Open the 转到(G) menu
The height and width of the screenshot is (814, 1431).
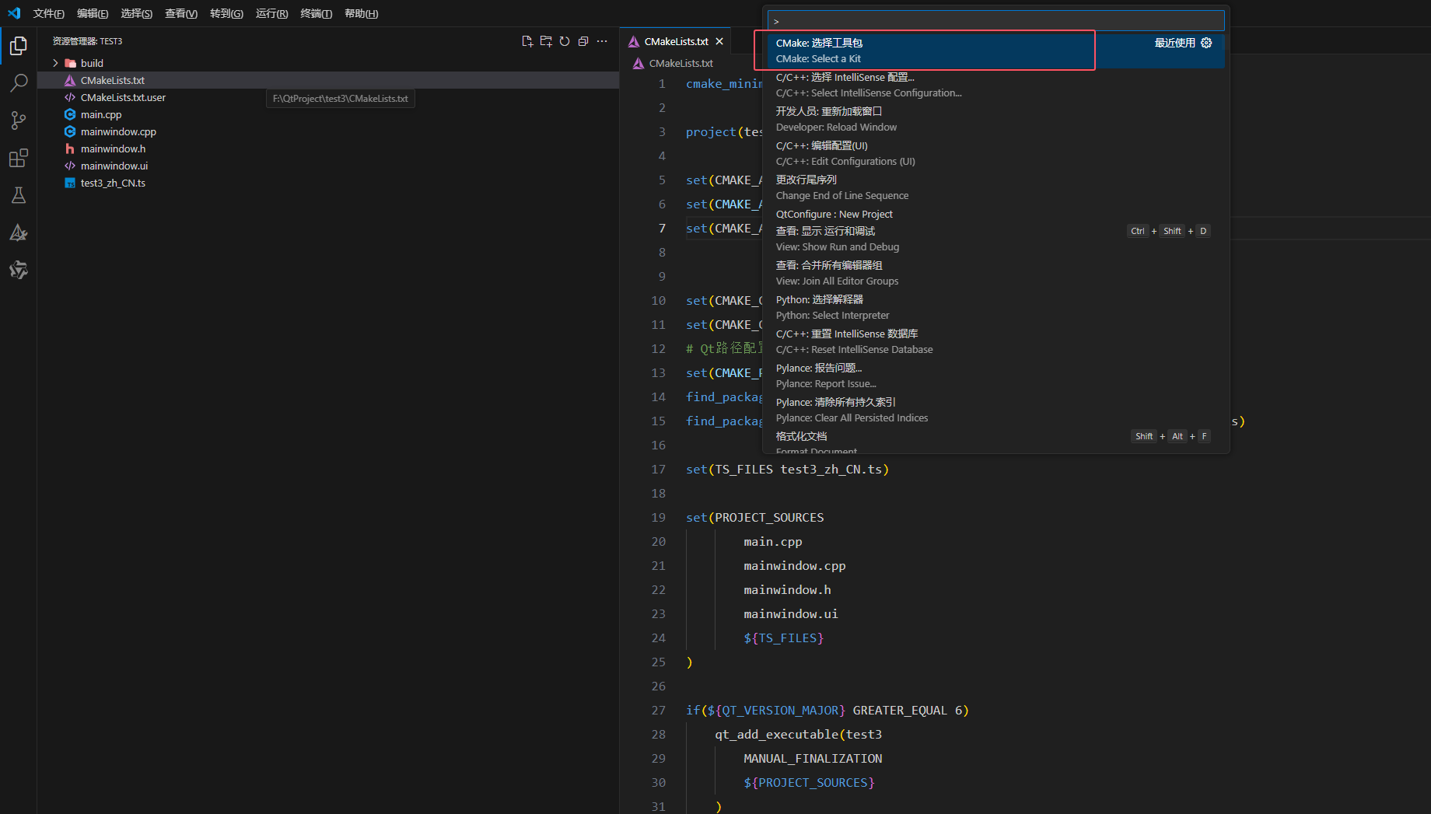226,13
